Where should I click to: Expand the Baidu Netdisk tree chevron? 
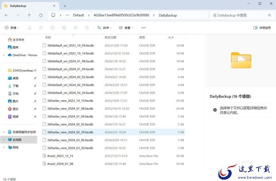coord(4,132)
